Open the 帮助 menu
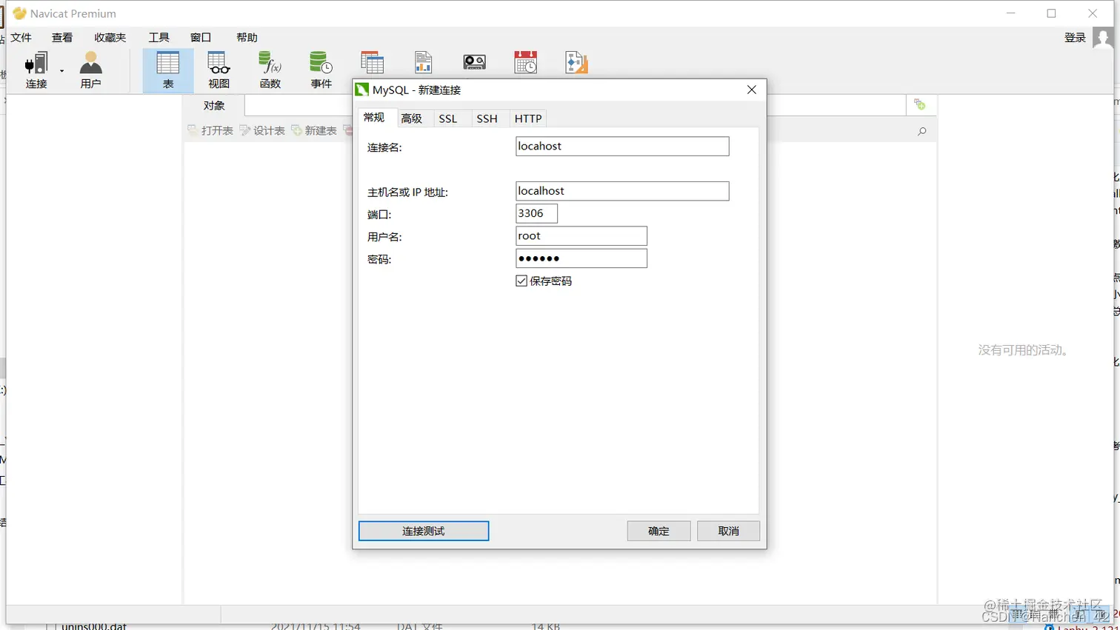The image size is (1120, 630). [x=247, y=38]
